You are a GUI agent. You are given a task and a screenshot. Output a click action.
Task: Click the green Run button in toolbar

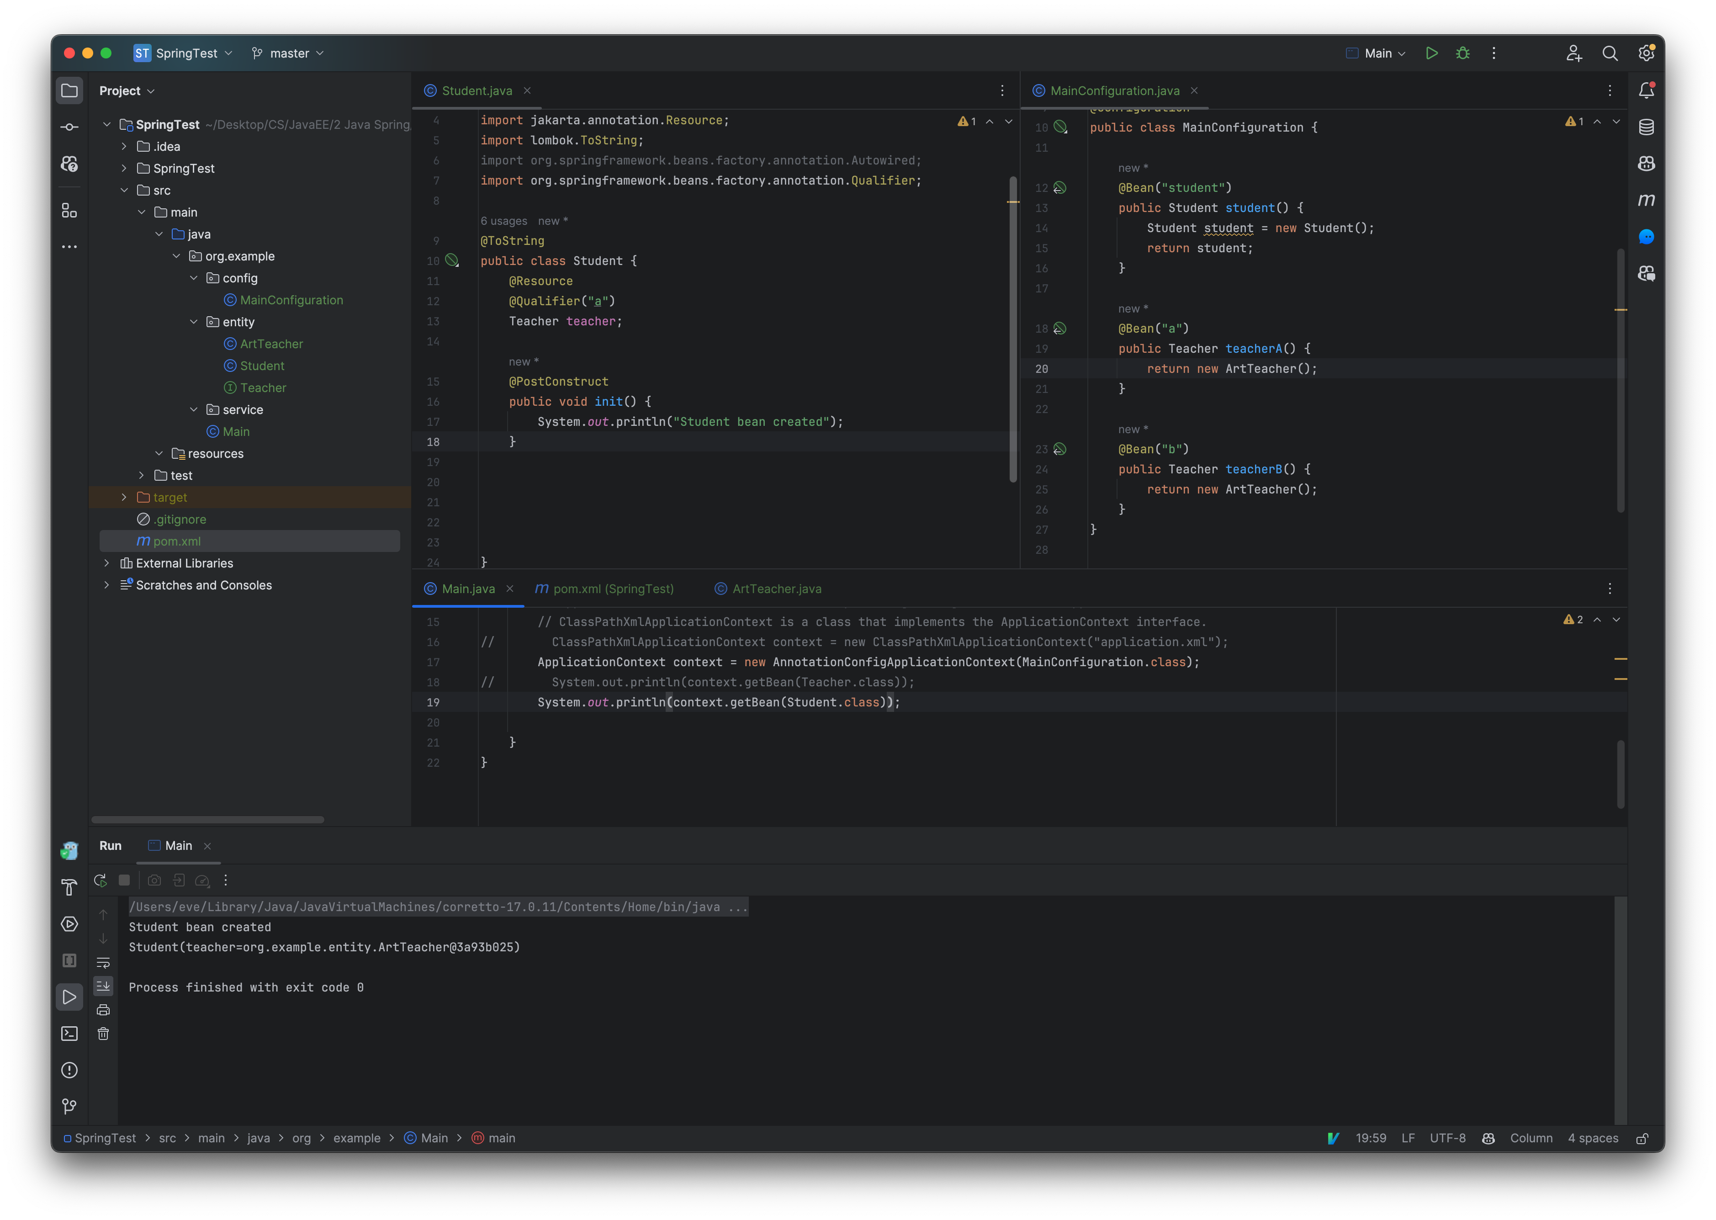1431,53
